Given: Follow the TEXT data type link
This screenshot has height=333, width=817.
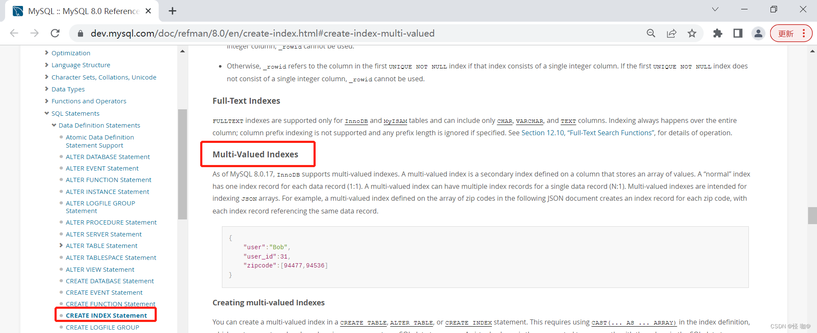Looking at the screenshot, I should click(568, 121).
